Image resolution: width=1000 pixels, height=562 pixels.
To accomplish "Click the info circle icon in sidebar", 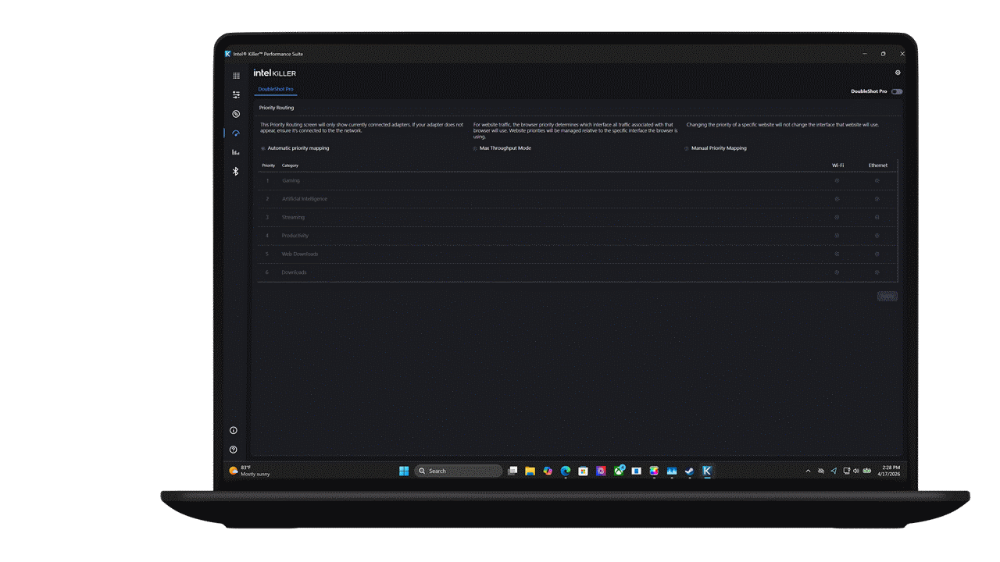I will click(x=234, y=430).
